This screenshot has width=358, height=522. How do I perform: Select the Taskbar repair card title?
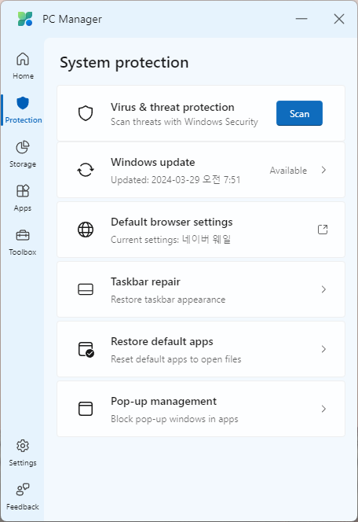145,282
